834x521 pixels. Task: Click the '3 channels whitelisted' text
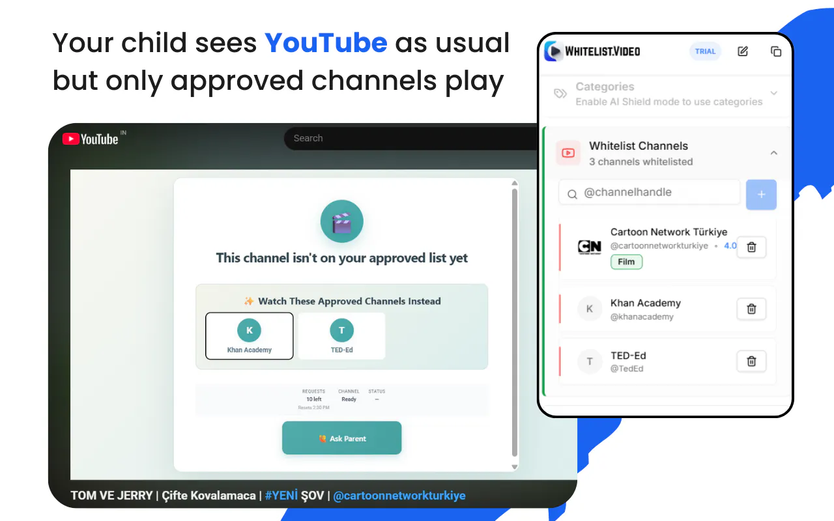pyautogui.click(x=641, y=162)
